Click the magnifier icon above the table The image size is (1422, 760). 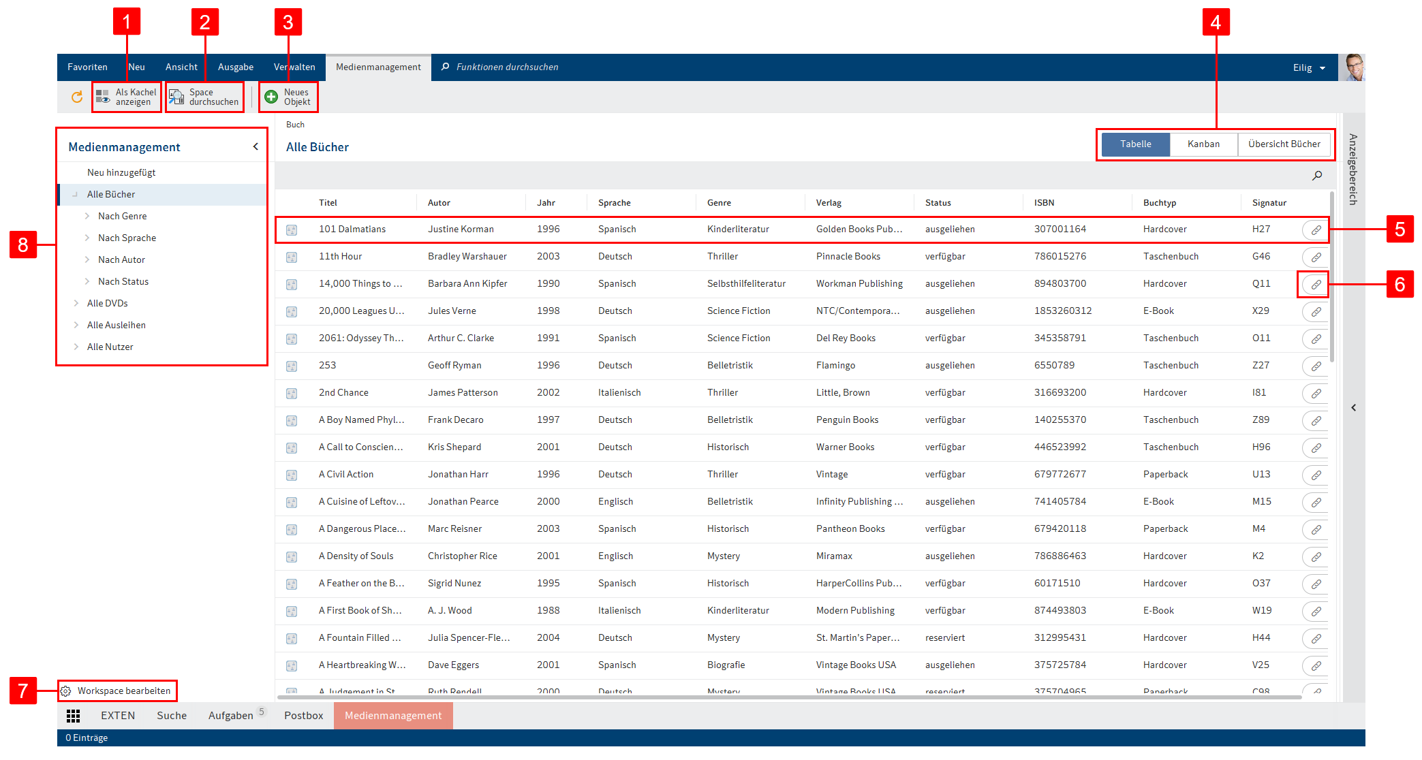pos(1317,176)
